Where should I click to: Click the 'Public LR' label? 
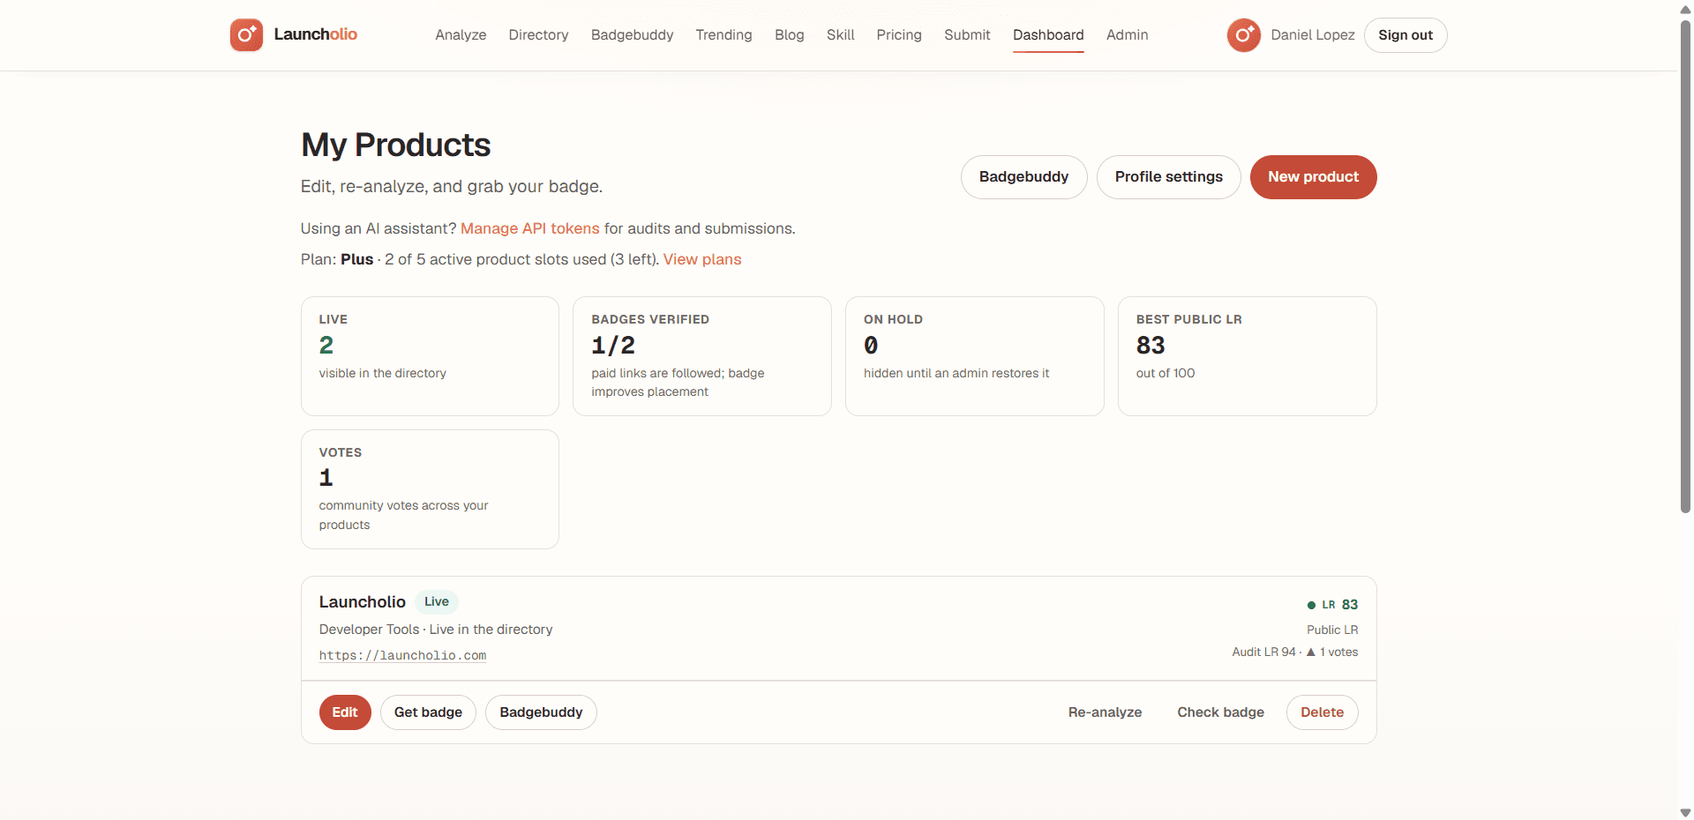(x=1332, y=630)
